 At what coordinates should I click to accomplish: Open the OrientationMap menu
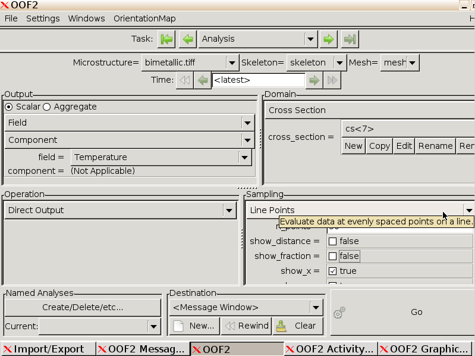pos(144,18)
